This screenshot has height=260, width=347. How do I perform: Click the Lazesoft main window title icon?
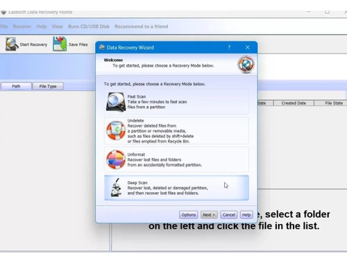[3, 12]
